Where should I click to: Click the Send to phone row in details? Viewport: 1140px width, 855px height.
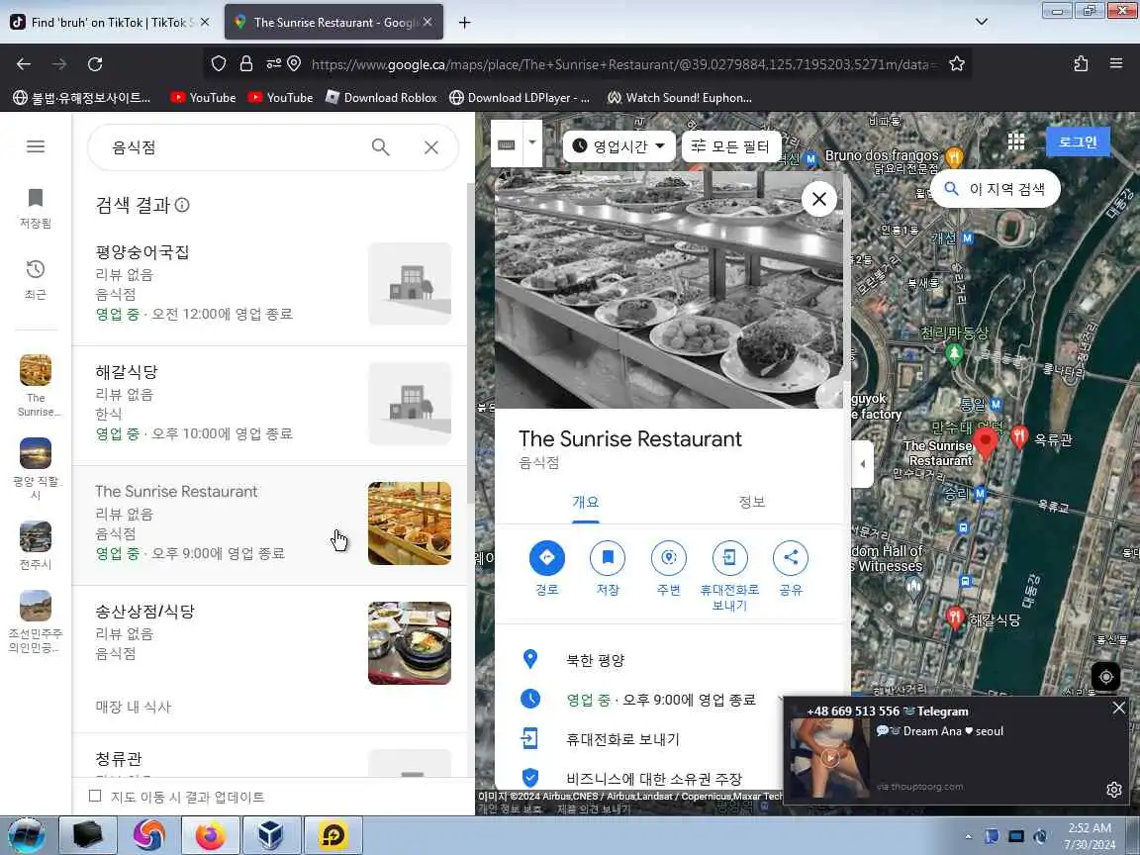(x=669, y=739)
